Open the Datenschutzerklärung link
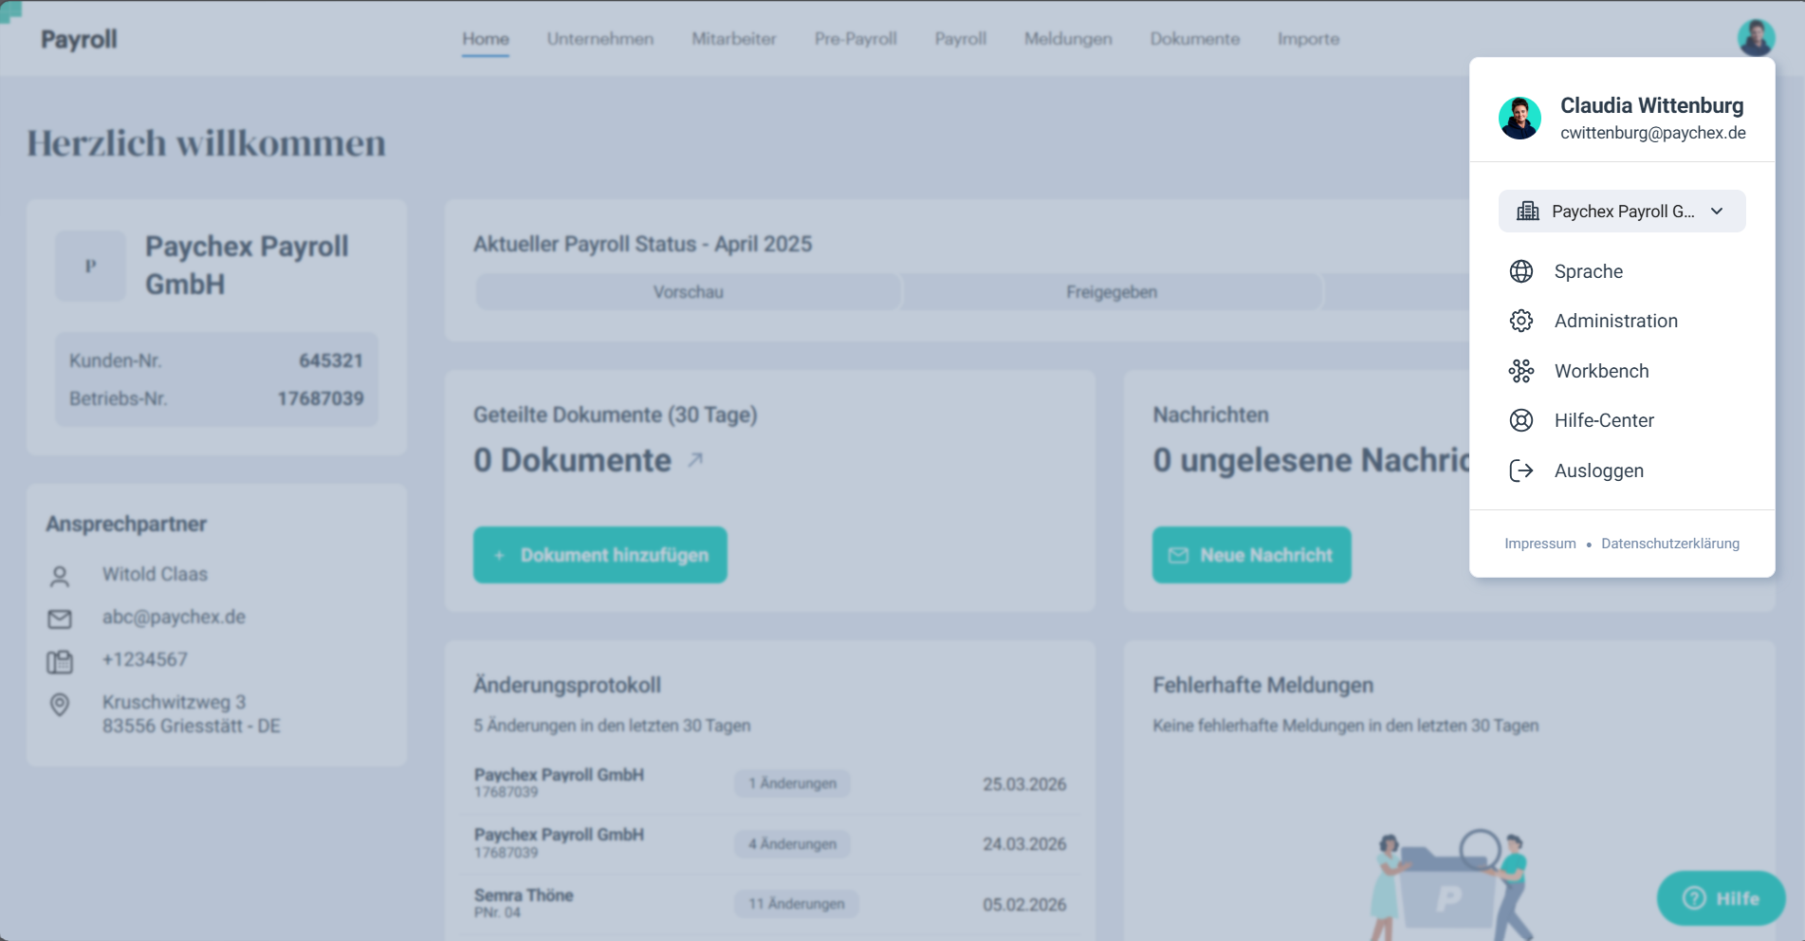The width and height of the screenshot is (1805, 941). click(x=1669, y=544)
